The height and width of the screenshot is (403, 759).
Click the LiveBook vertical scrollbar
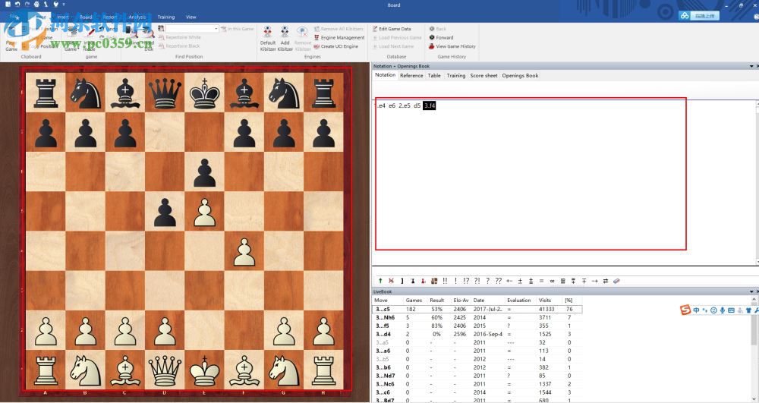pos(754,348)
